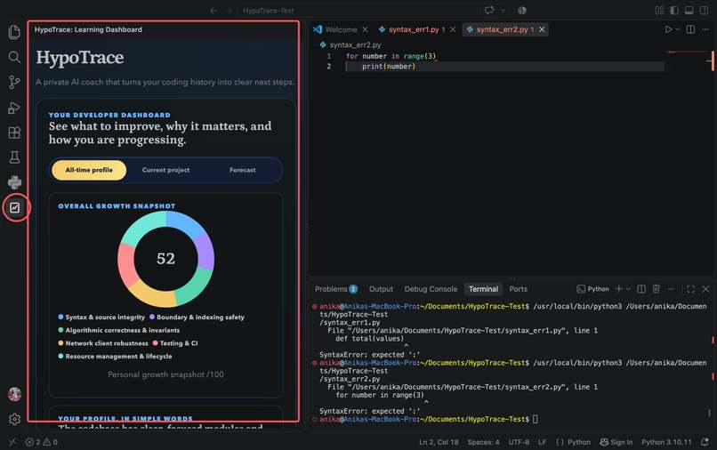
Task: Open the Customize Layout icon
Action: 659,10
